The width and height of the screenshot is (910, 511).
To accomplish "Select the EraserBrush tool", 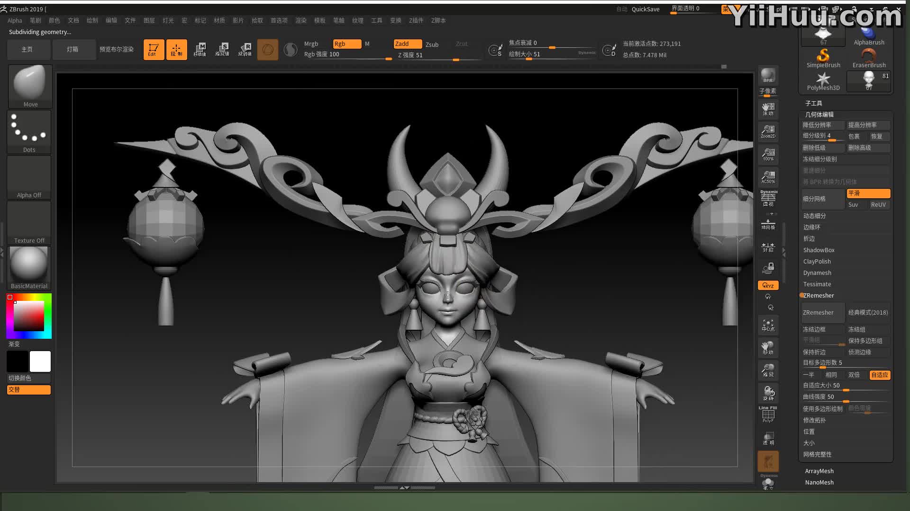I will tap(869, 59).
